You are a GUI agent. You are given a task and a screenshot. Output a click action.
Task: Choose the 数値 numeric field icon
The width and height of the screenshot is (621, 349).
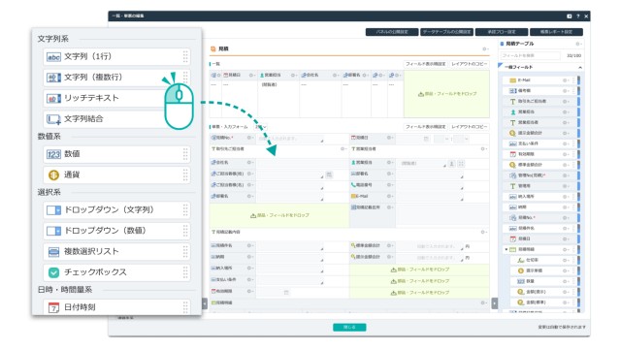click(53, 154)
